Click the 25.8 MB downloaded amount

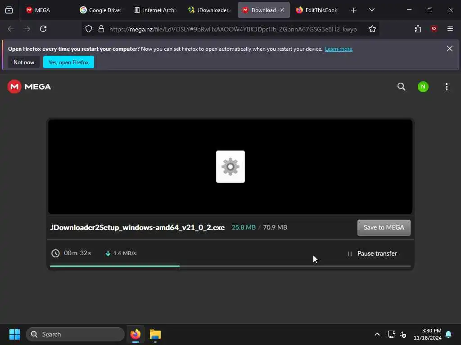244,227
